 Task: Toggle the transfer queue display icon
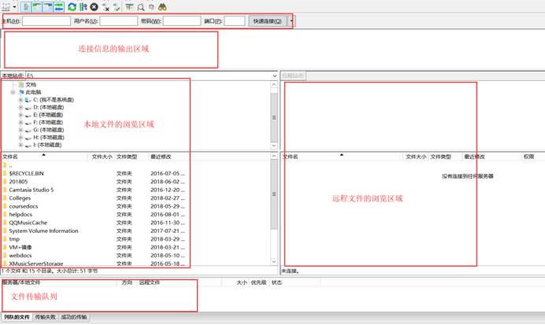point(60,6)
